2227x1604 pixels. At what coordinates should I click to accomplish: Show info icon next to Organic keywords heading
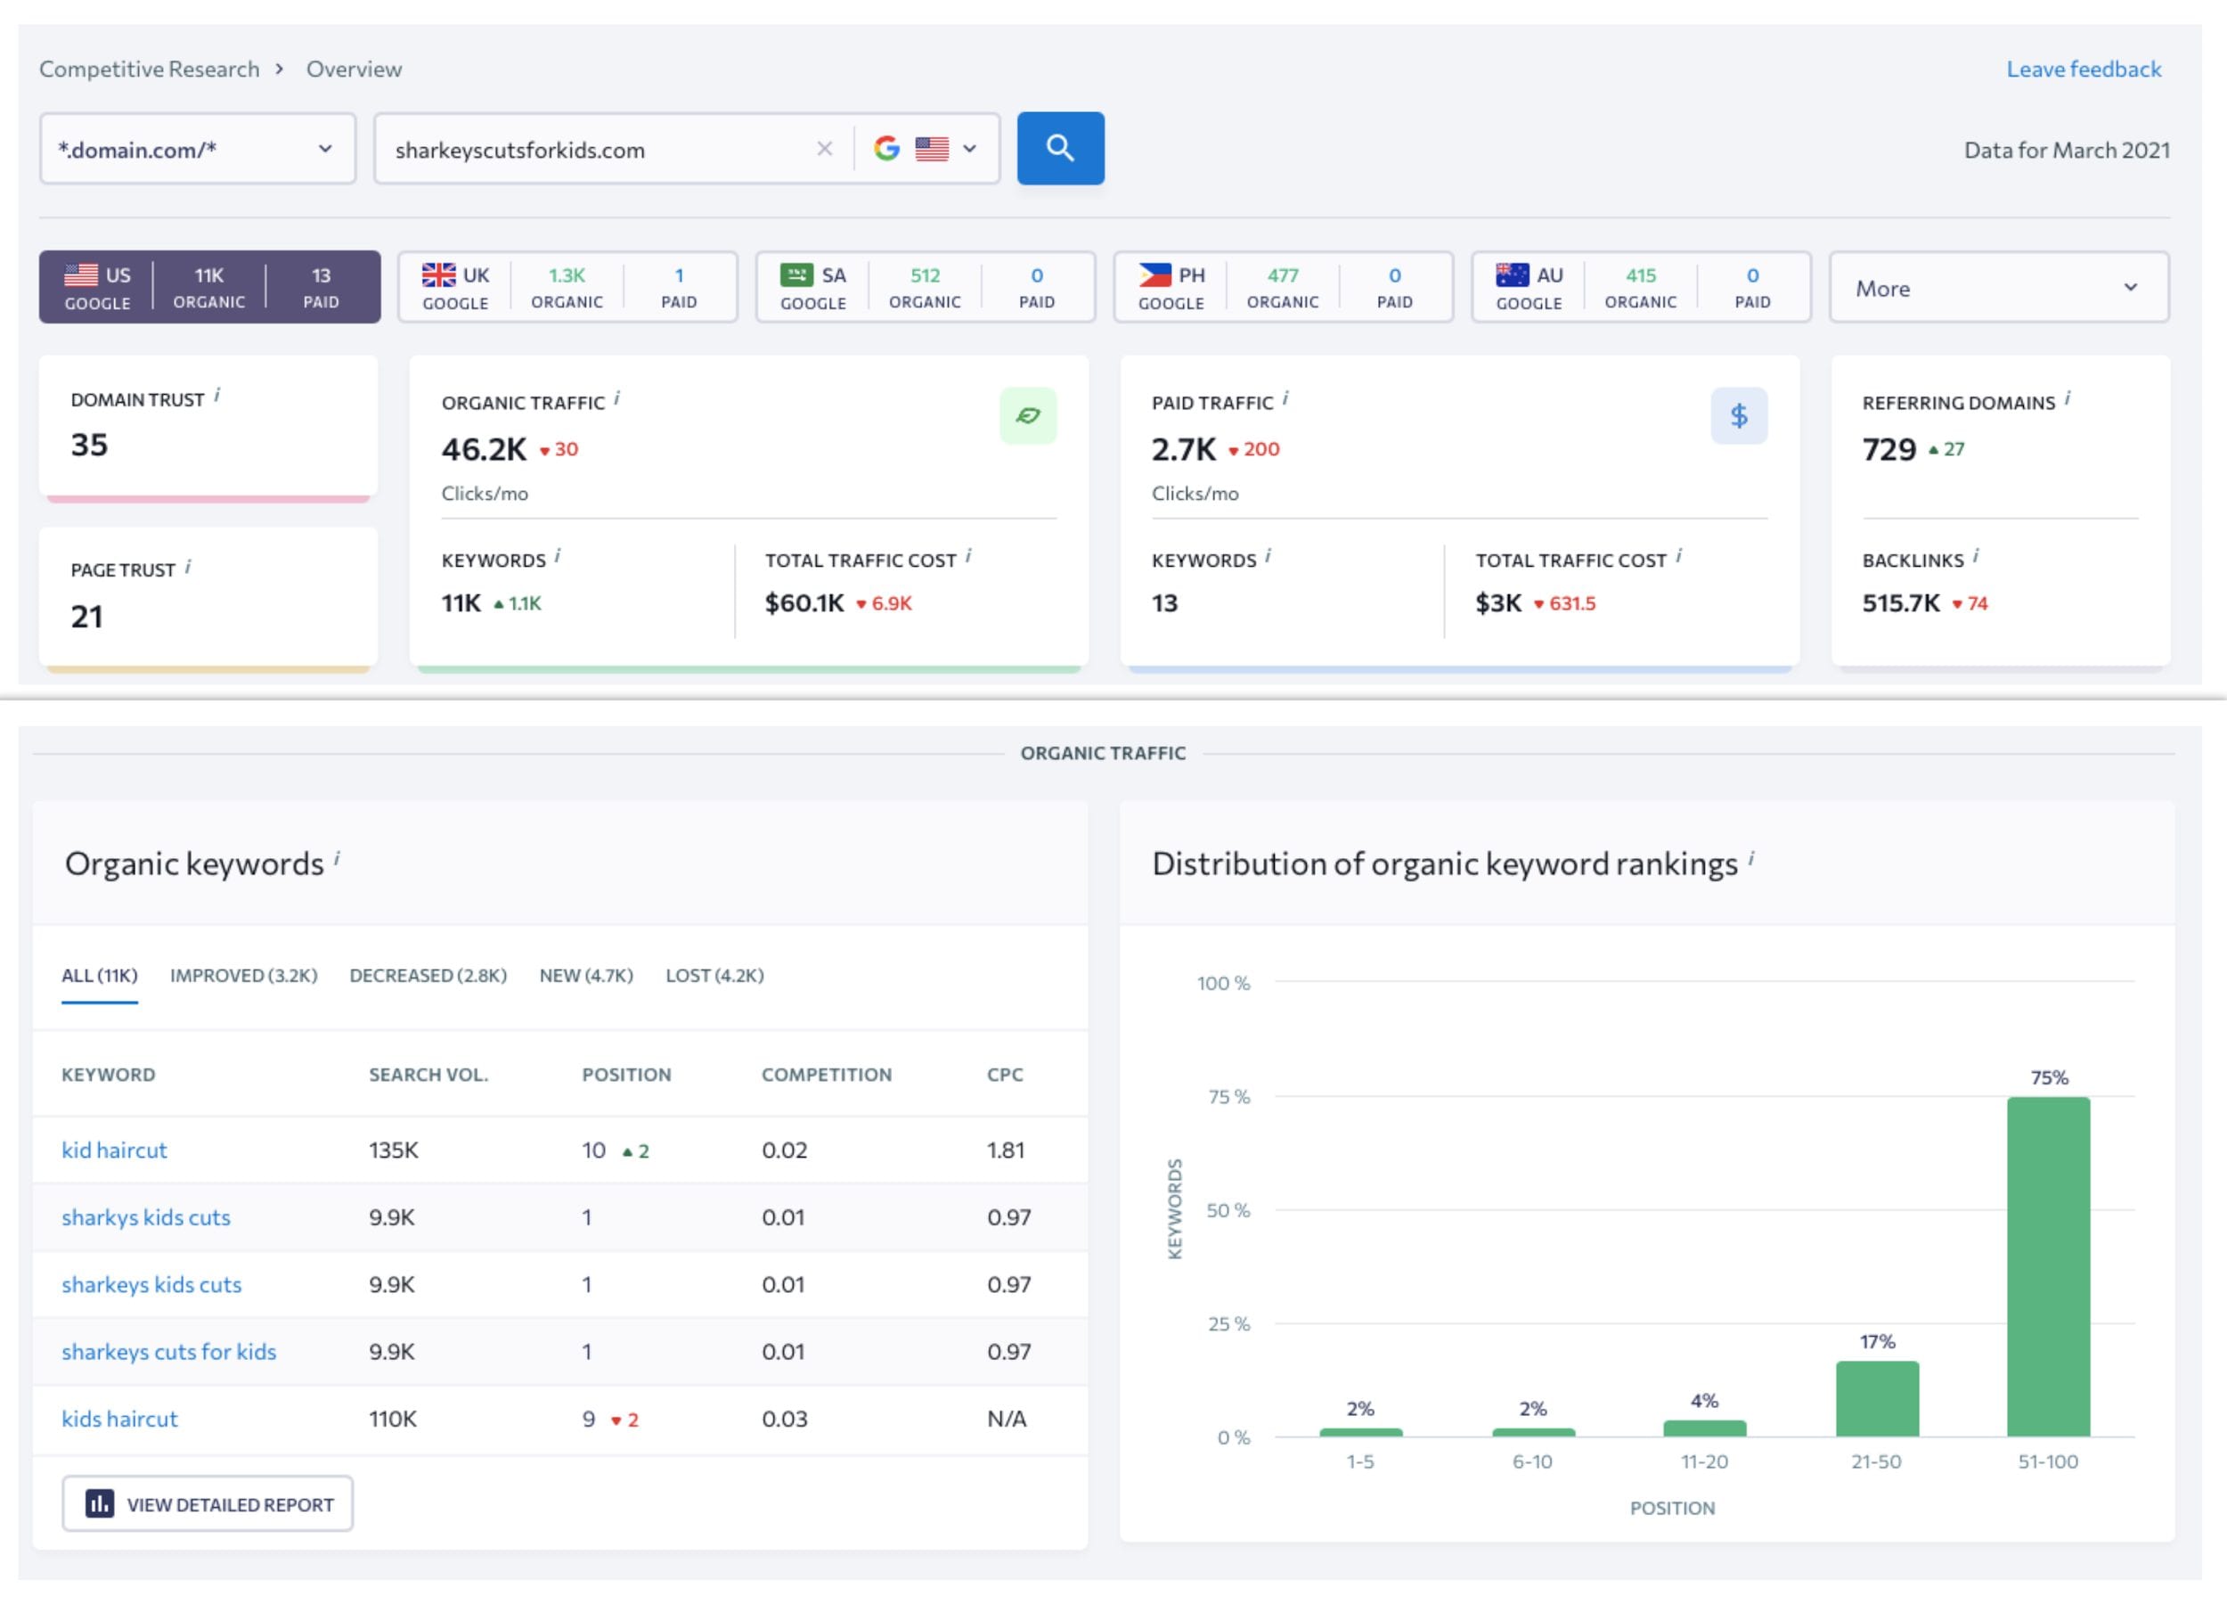337,858
